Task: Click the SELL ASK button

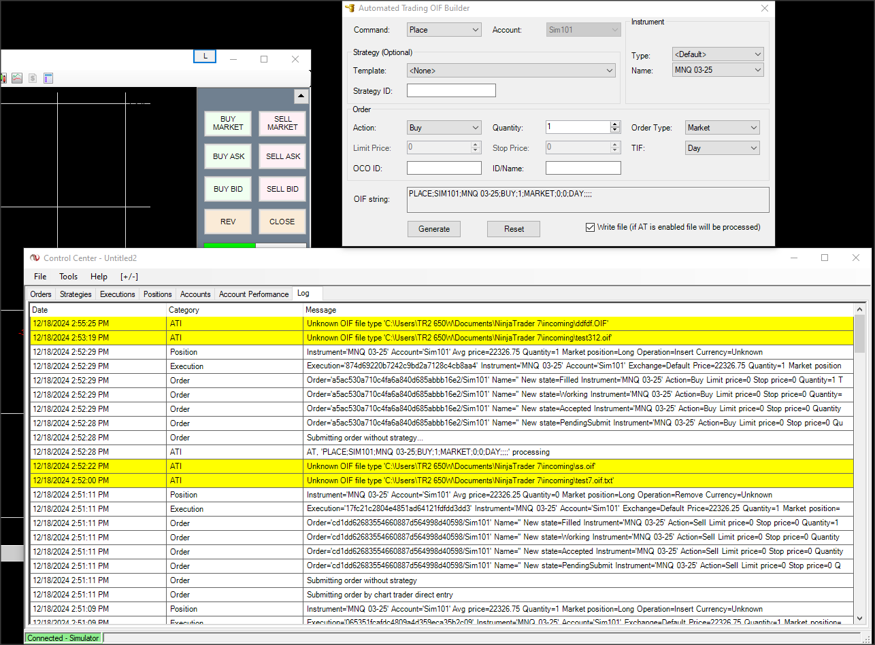Action: (282, 156)
